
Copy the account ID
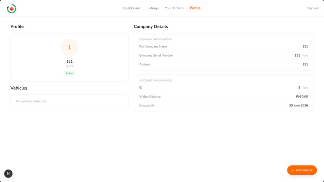click(305, 88)
